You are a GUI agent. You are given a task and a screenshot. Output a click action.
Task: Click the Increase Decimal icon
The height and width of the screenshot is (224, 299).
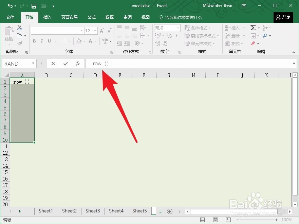coord(157,44)
